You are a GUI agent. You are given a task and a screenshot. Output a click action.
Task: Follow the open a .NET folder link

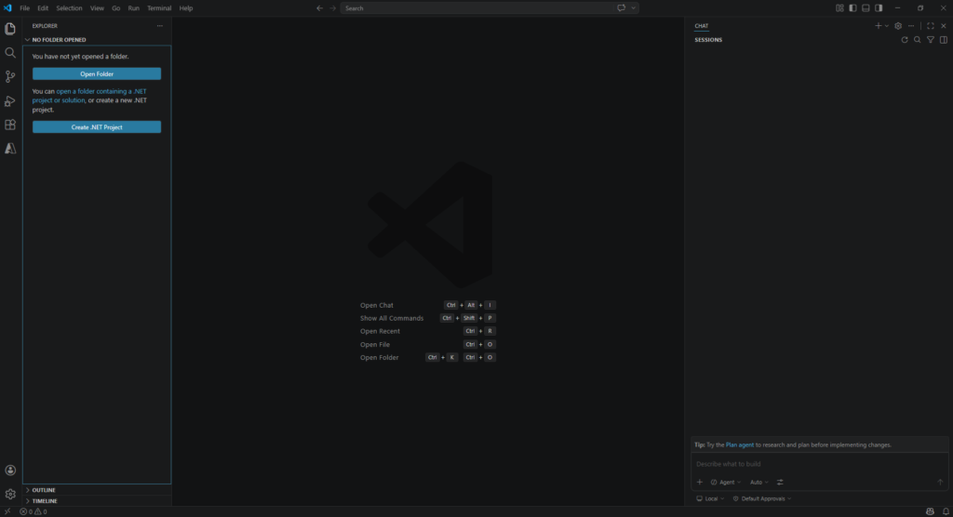[89, 96]
